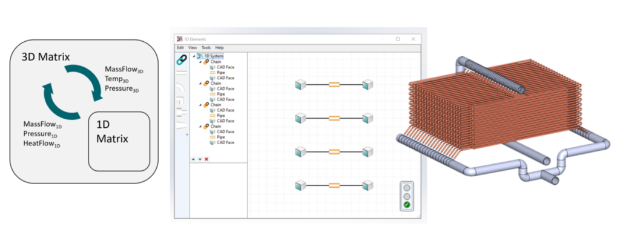Collapse the first Chain node arrow
Screen dimensions: 620x232
pos(200,62)
